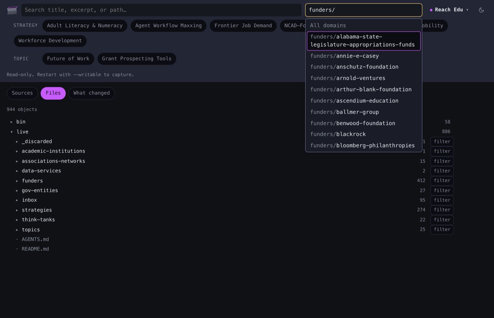Select All domains in the dropdown list
The width and height of the screenshot is (494, 318).
(x=363, y=25)
